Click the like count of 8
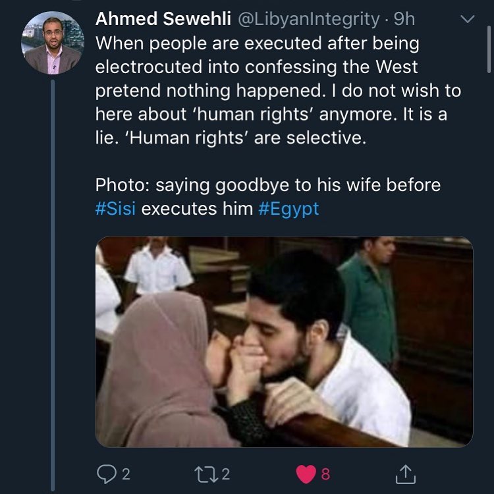This screenshot has height=494, width=494. pyautogui.click(x=325, y=474)
